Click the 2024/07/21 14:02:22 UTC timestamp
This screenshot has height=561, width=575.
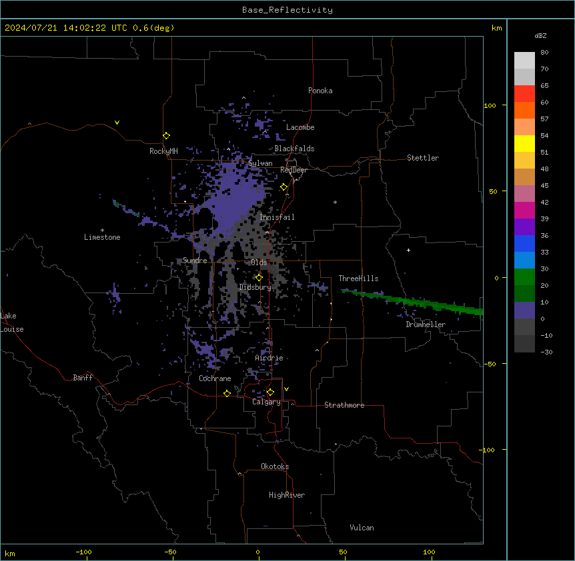click(x=65, y=28)
